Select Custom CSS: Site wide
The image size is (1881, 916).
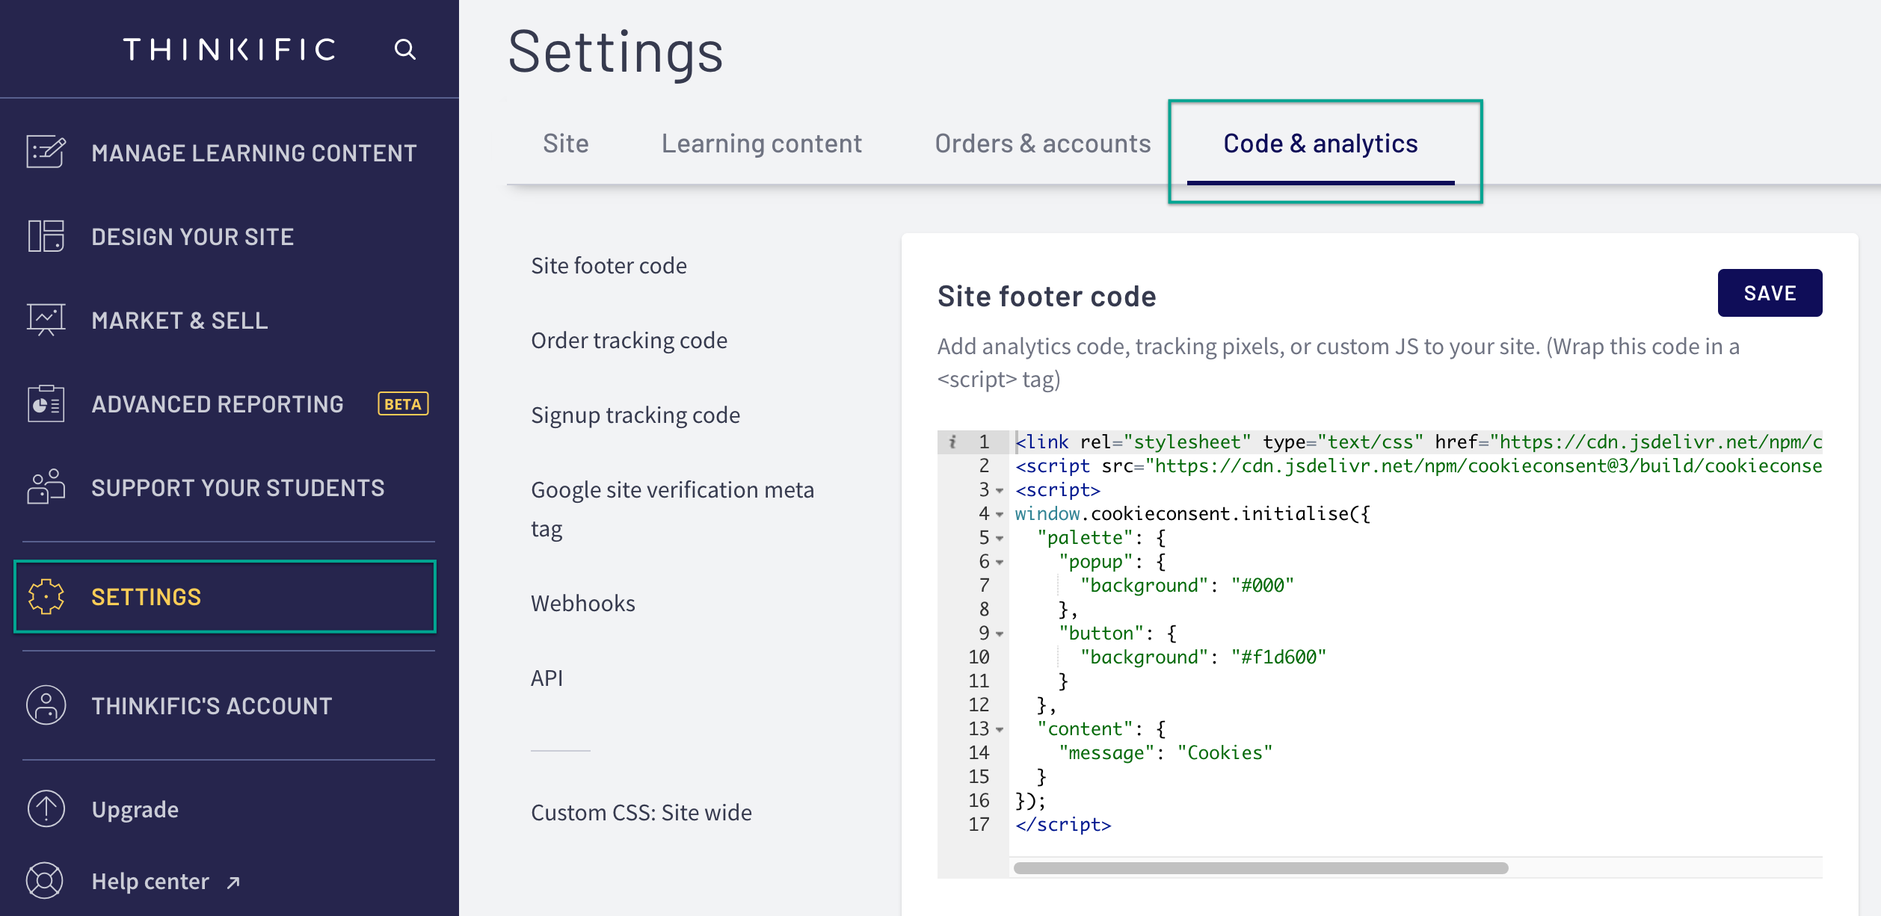point(641,812)
